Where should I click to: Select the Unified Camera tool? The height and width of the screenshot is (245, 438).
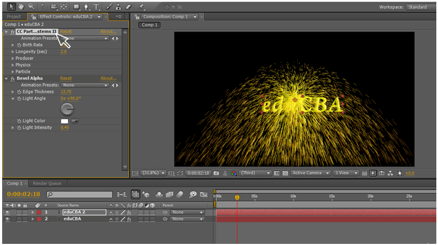pos(53,7)
